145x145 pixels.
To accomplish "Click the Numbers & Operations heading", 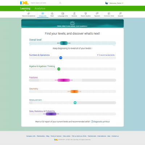I will (40, 55).
